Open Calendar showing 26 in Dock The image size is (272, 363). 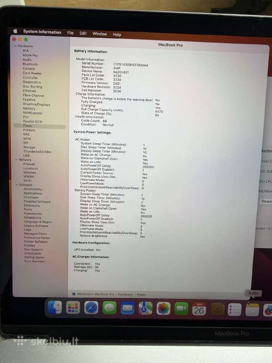click(x=199, y=309)
